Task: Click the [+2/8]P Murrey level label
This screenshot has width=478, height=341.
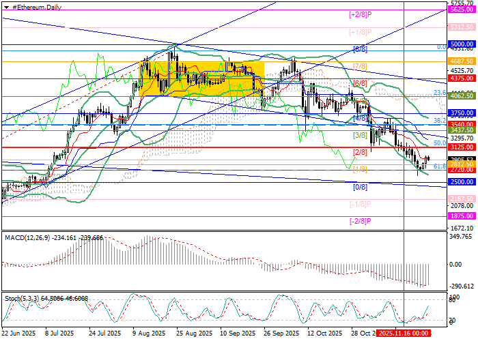Action: [360, 14]
